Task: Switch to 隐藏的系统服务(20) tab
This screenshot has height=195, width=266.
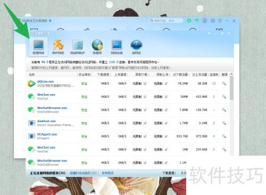Action: (83, 173)
